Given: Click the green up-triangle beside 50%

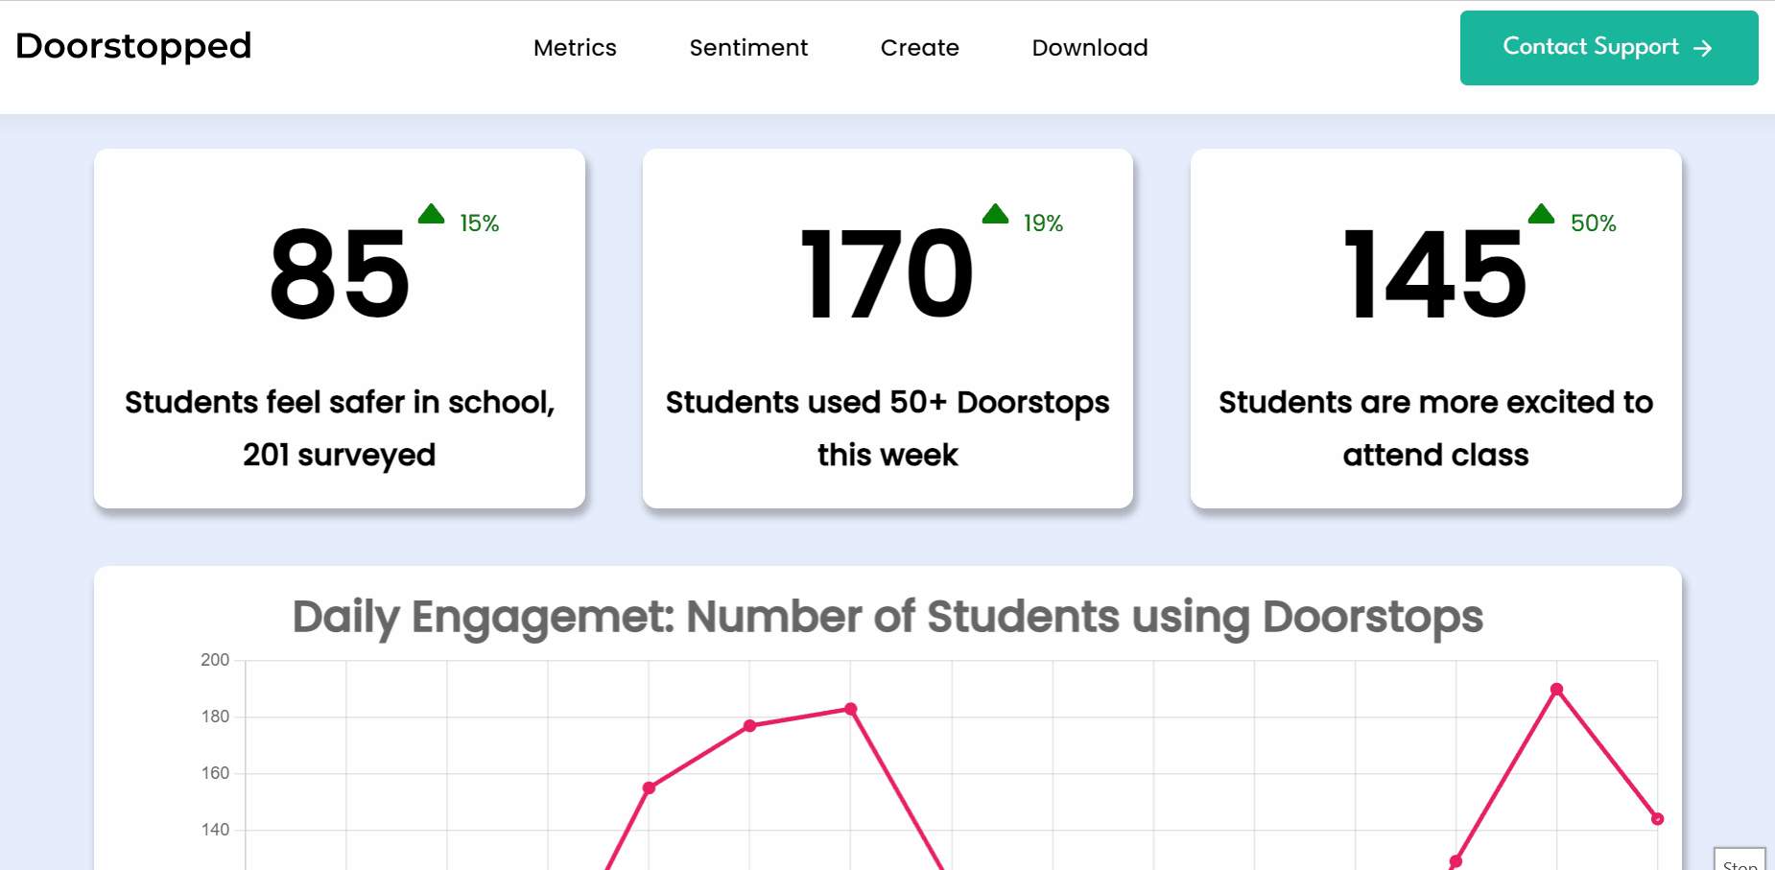Looking at the screenshot, I should [x=1541, y=214].
